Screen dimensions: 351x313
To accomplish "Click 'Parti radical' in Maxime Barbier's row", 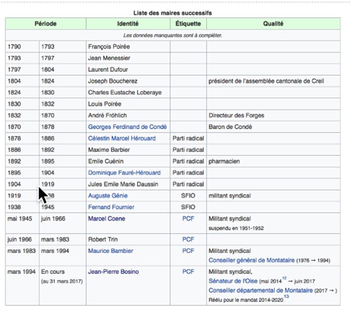I will pos(188,150).
